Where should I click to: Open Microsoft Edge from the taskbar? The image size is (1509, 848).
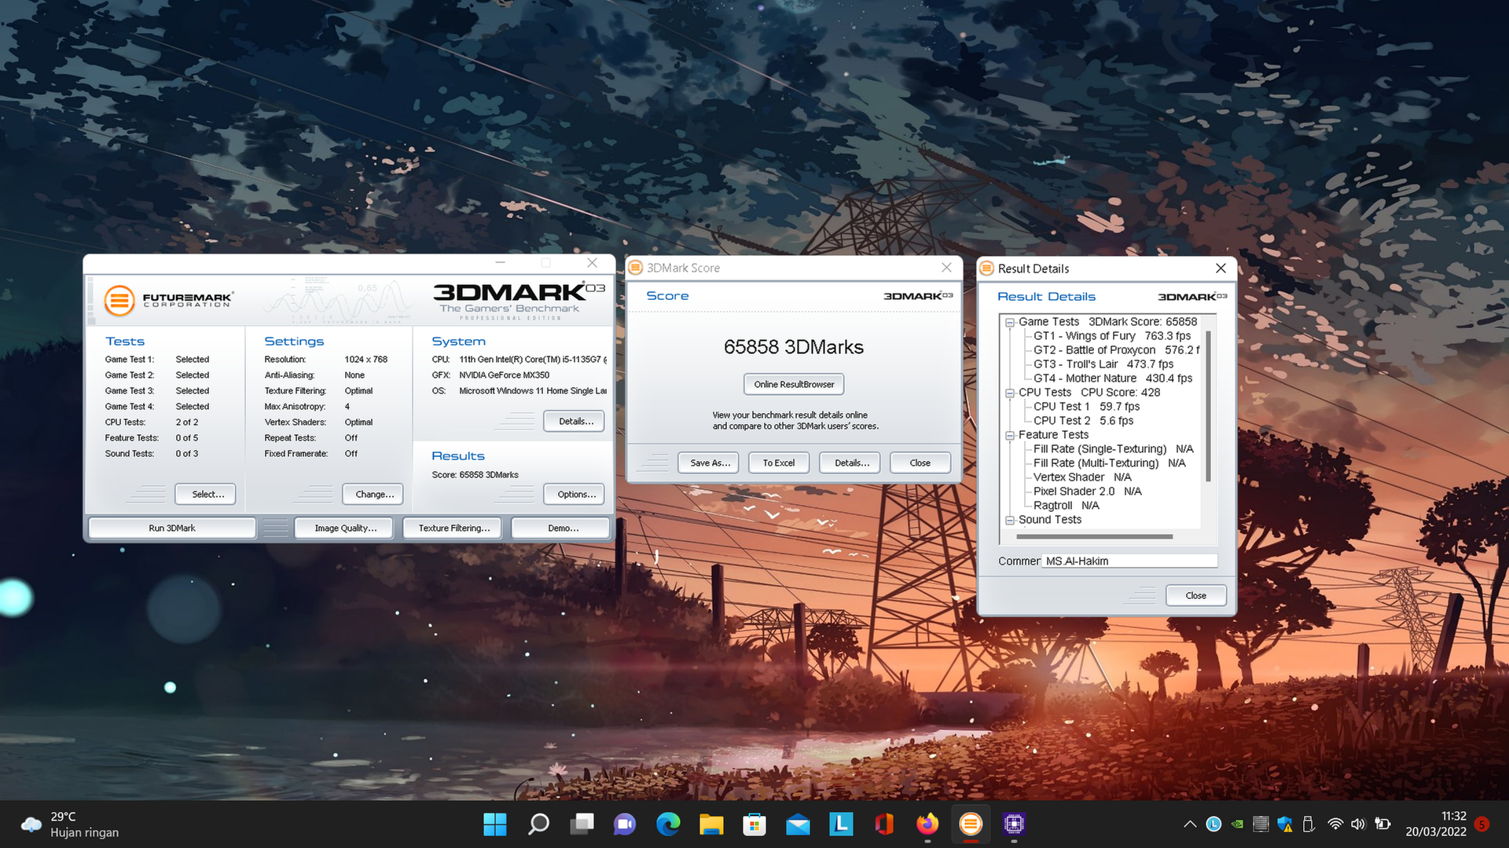[x=668, y=824]
